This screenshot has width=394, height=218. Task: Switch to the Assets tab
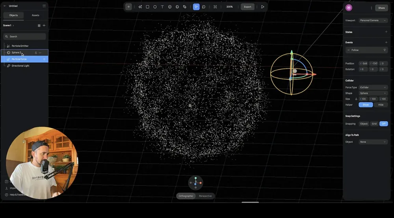point(35,15)
